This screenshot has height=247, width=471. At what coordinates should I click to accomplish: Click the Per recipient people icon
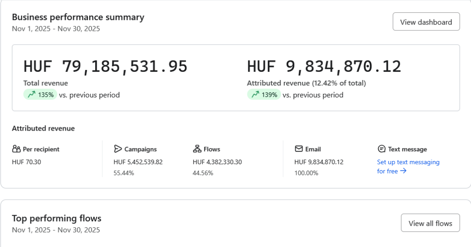tap(16, 149)
